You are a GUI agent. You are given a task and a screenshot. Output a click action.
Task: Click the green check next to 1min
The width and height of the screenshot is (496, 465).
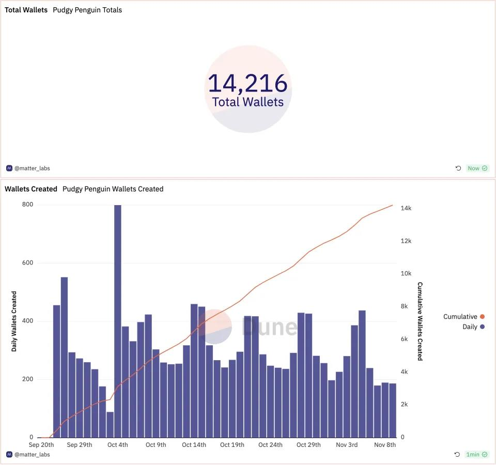tap(485, 455)
